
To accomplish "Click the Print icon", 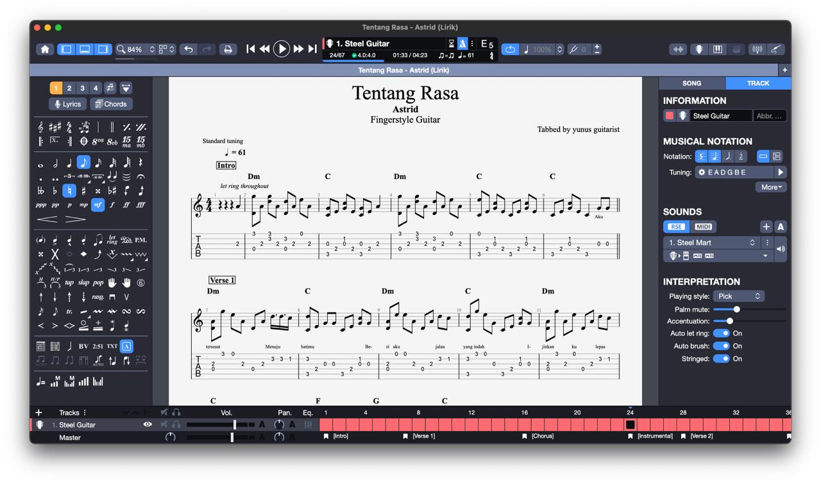I will click(x=228, y=49).
